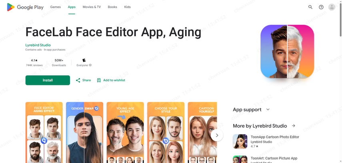The width and height of the screenshot is (342, 163).
Task: Open the help center question mark icon
Action: point(321,7)
